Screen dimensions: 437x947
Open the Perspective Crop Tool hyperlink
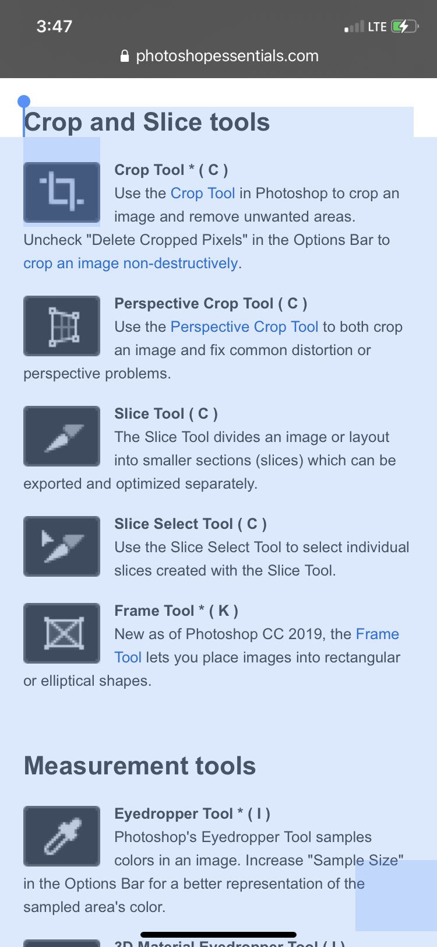[x=244, y=327]
